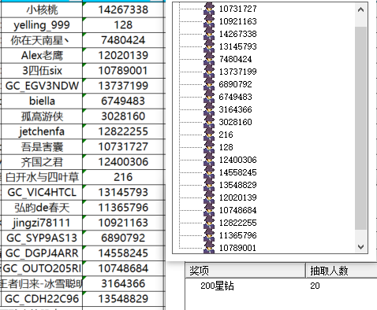Viewport: 377px width, 310px height.
Task: Click spreadsheet cell Alex老鹰
Action: coord(42,55)
